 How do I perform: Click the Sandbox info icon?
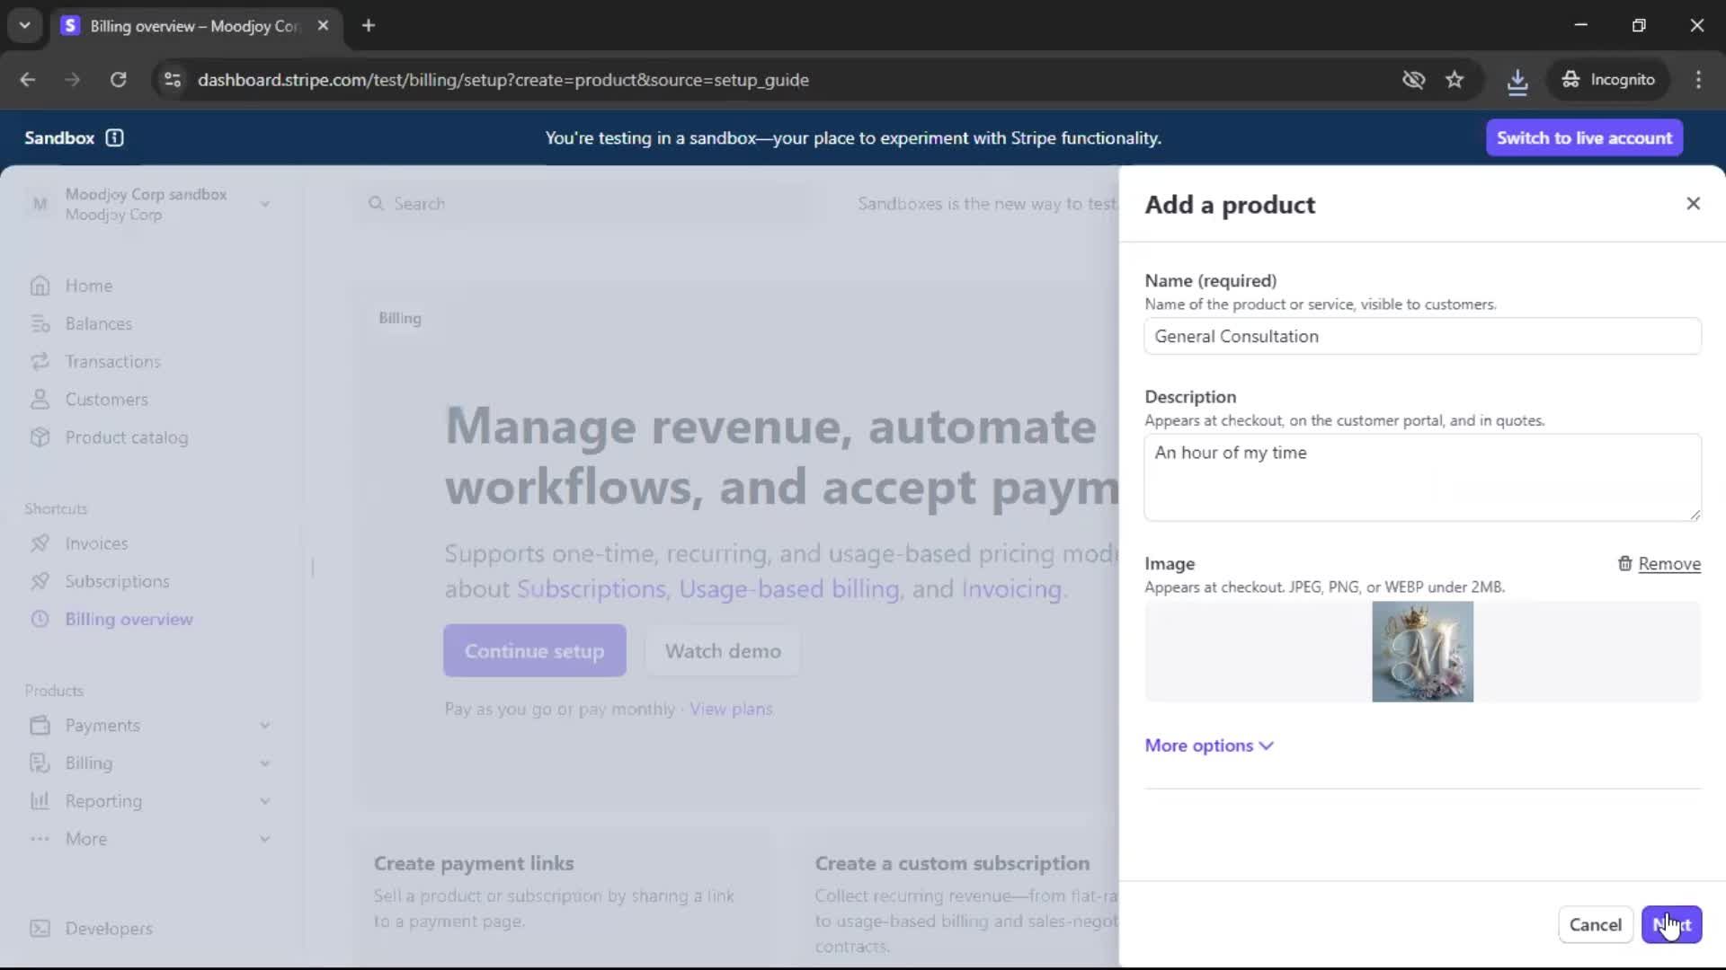pos(114,137)
